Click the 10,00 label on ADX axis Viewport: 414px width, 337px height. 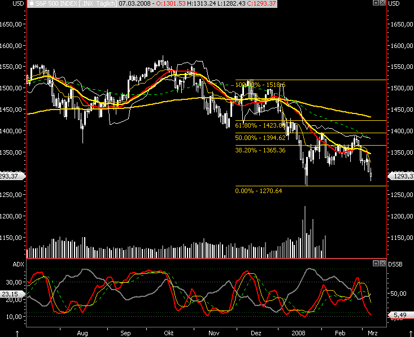[x=14, y=317]
